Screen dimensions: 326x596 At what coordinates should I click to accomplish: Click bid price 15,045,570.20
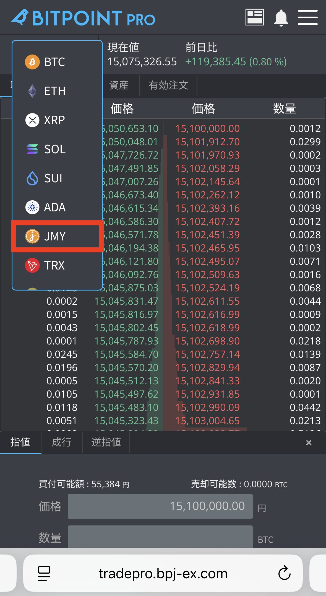[x=126, y=367]
